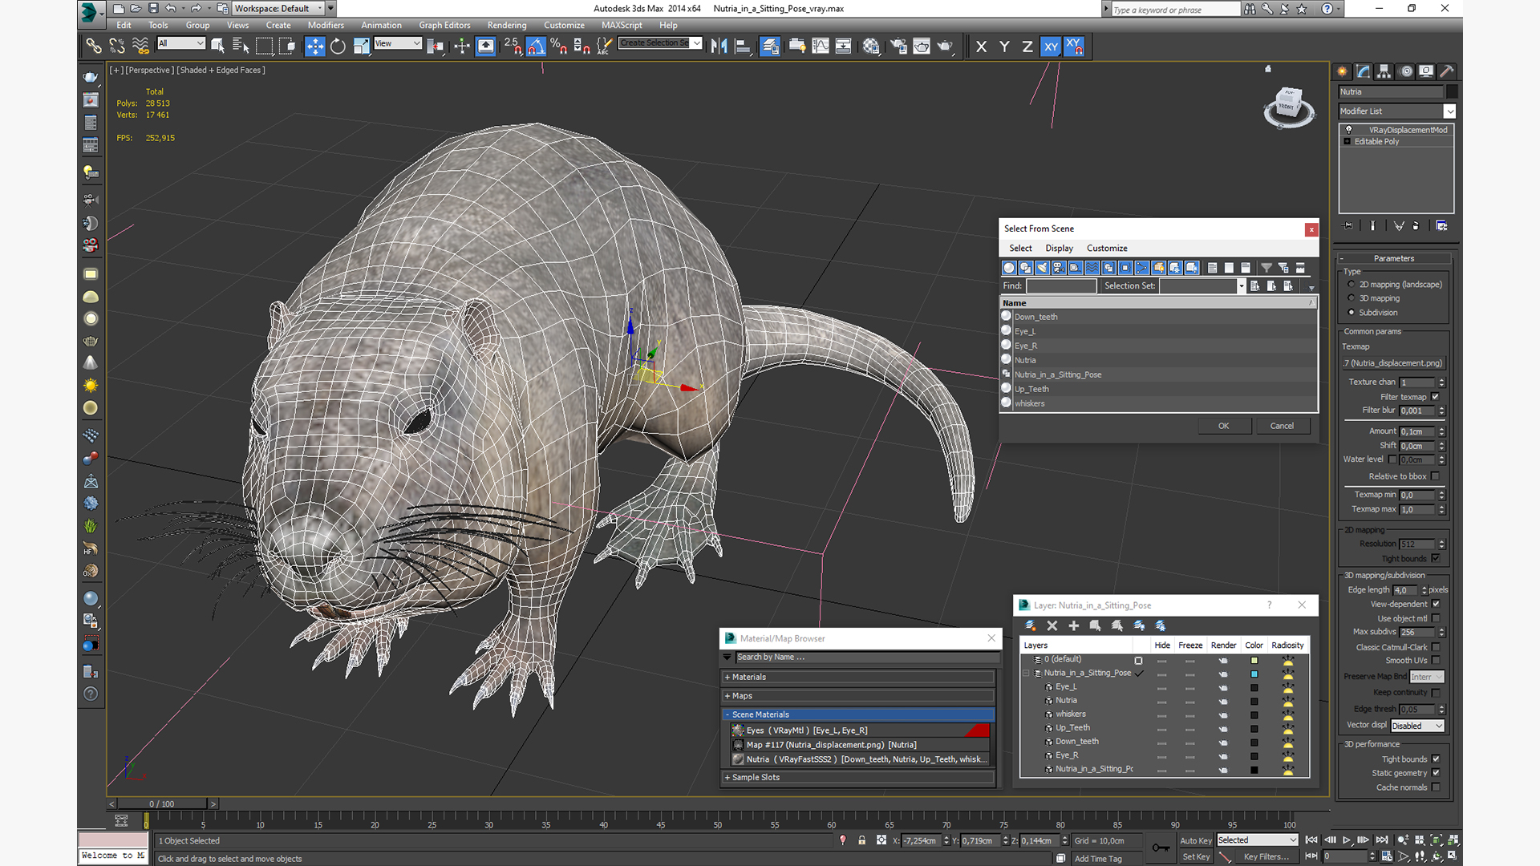Activate the Select and Rotate tool
The width and height of the screenshot is (1540, 866).
point(338,47)
